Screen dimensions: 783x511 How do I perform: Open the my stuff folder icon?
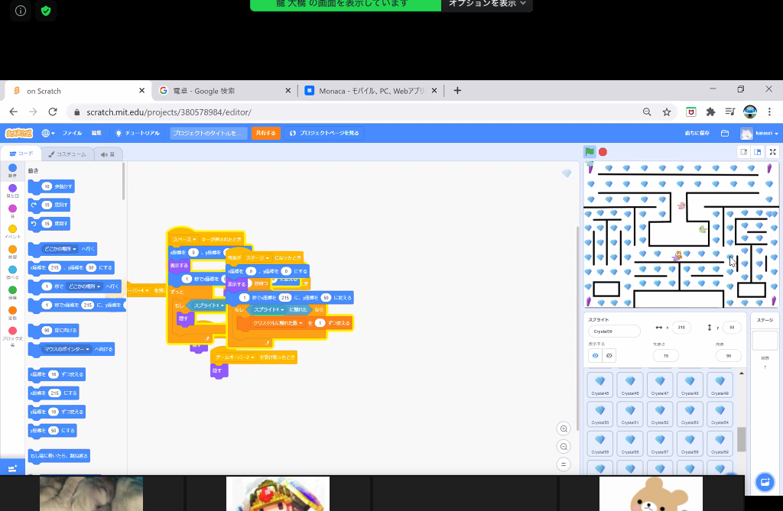coord(725,133)
